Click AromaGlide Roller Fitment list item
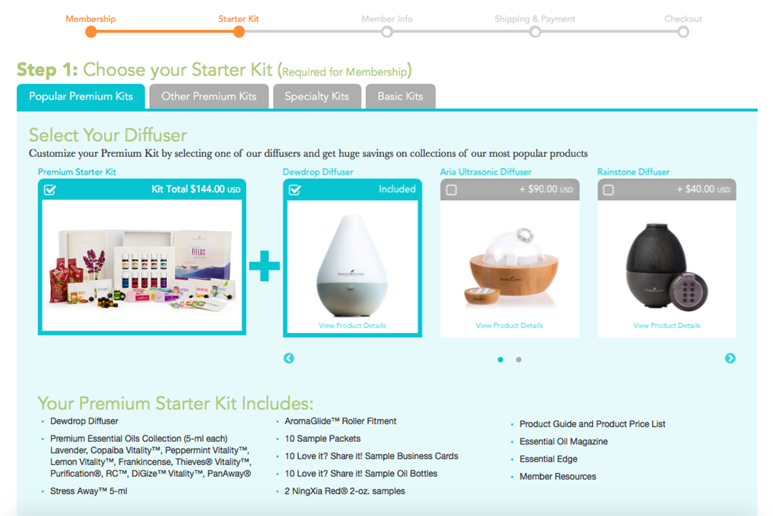This screenshot has height=516, width=773. (x=341, y=421)
